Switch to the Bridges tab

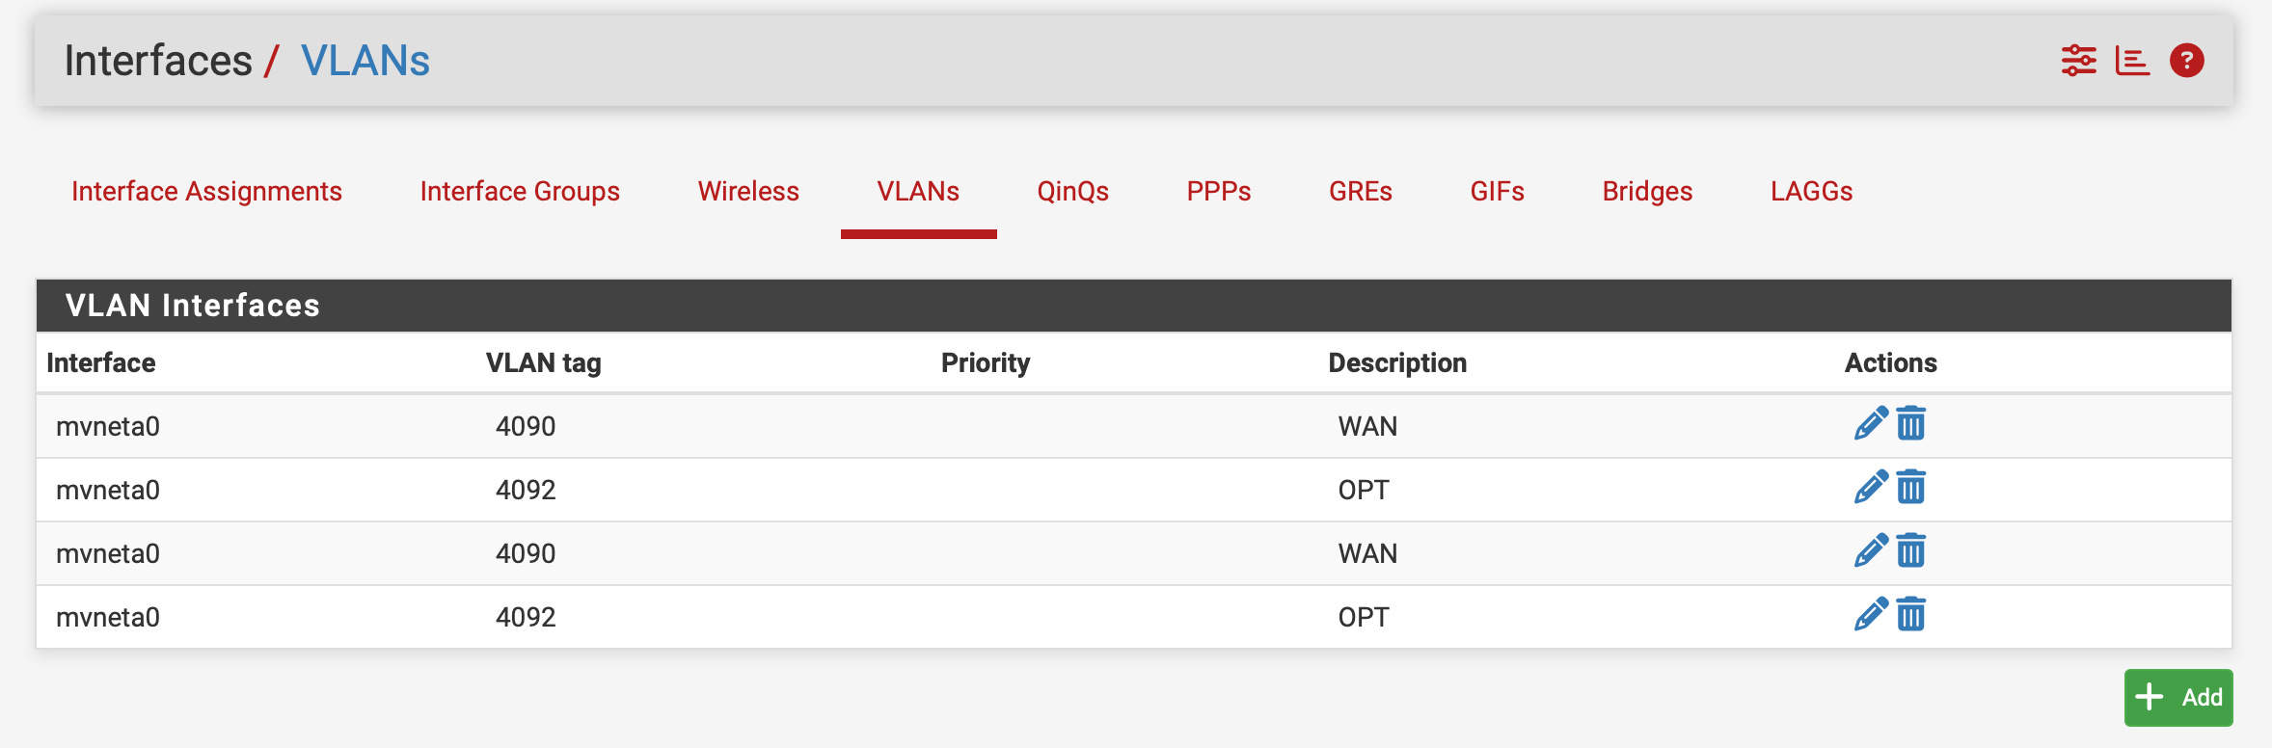click(1647, 191)
